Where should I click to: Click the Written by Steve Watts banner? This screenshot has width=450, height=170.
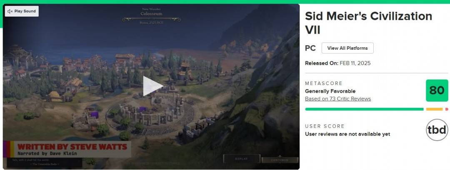(x=67, y=149)
